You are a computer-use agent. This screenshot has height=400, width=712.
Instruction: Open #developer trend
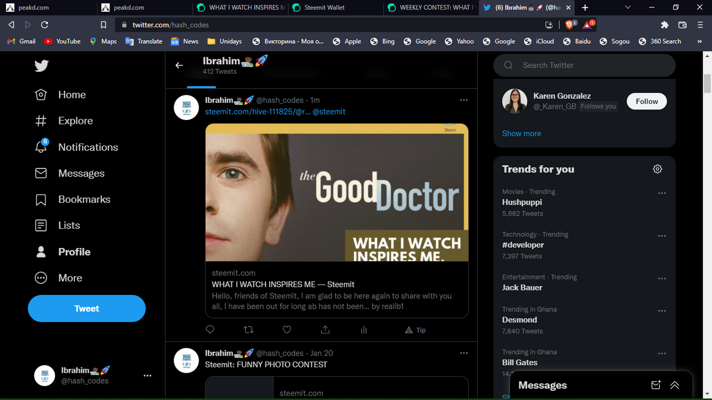point(523,245)
